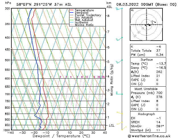Viewport: 179px width, 138px height.
Task: Click the surface Temp value '-13.7'
Action: (x=161, y=64)
